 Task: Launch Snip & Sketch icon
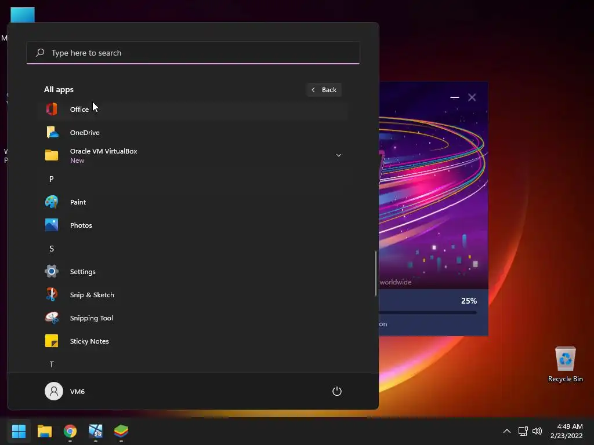(52, 294)
